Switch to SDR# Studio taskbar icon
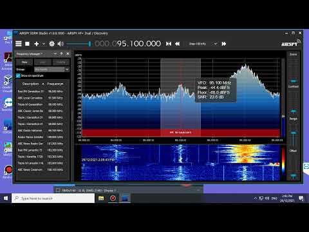The width and height of the screenshot is (309, 232). point(125,198)
